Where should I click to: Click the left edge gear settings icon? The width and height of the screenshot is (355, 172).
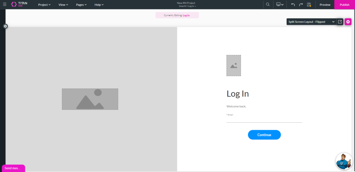tap(6, 26)
